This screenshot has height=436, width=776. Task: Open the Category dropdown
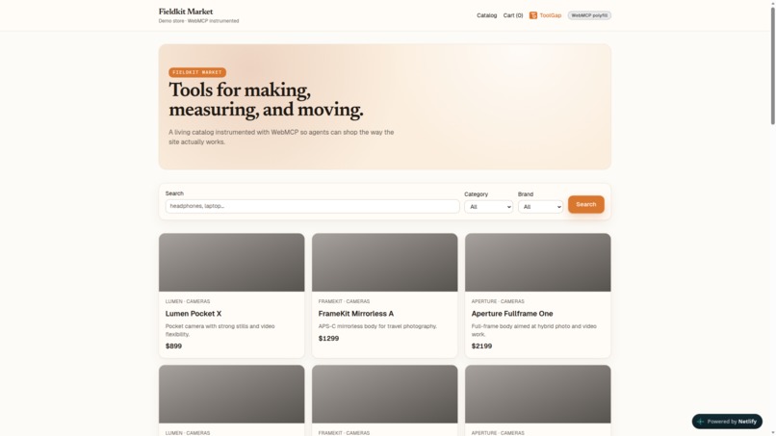[x=488, y=207]
